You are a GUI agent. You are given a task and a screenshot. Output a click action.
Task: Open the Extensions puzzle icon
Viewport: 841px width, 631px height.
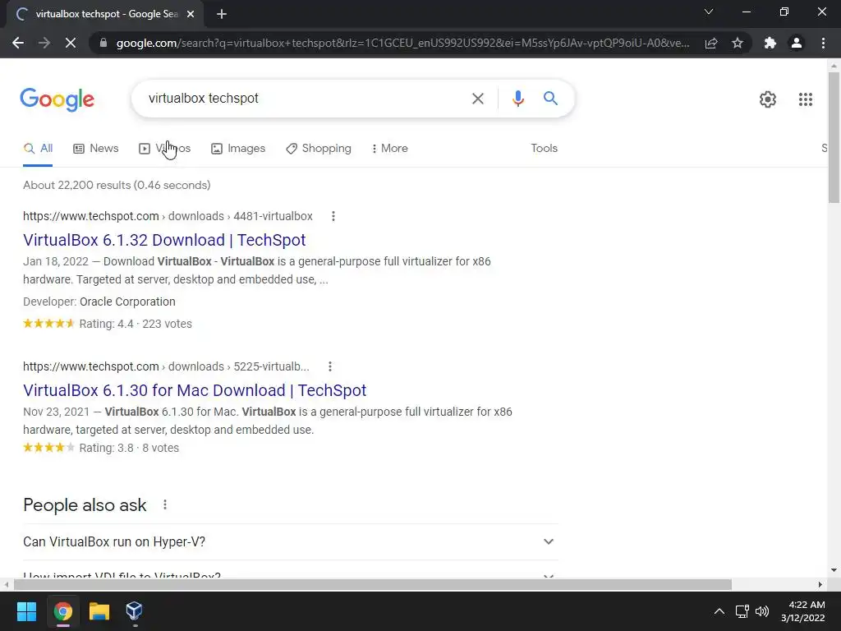tap(770, 43)
